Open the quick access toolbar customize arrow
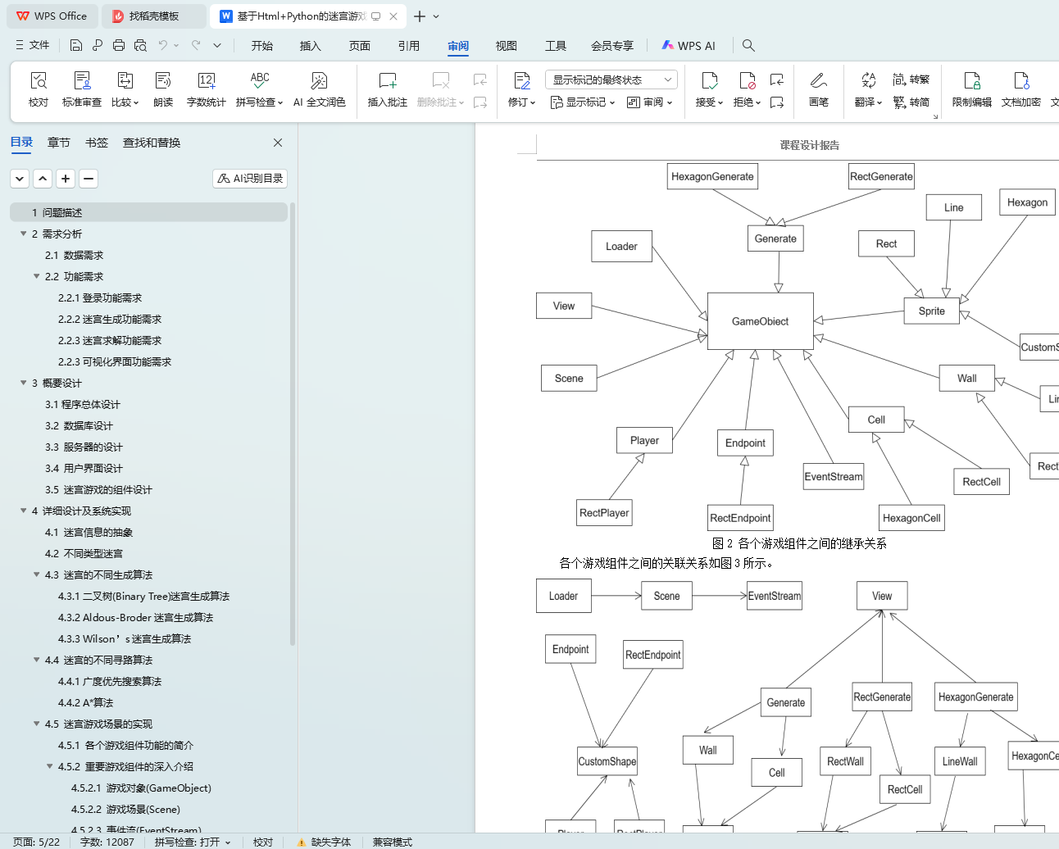1059x849 pixels. (217, 45)
